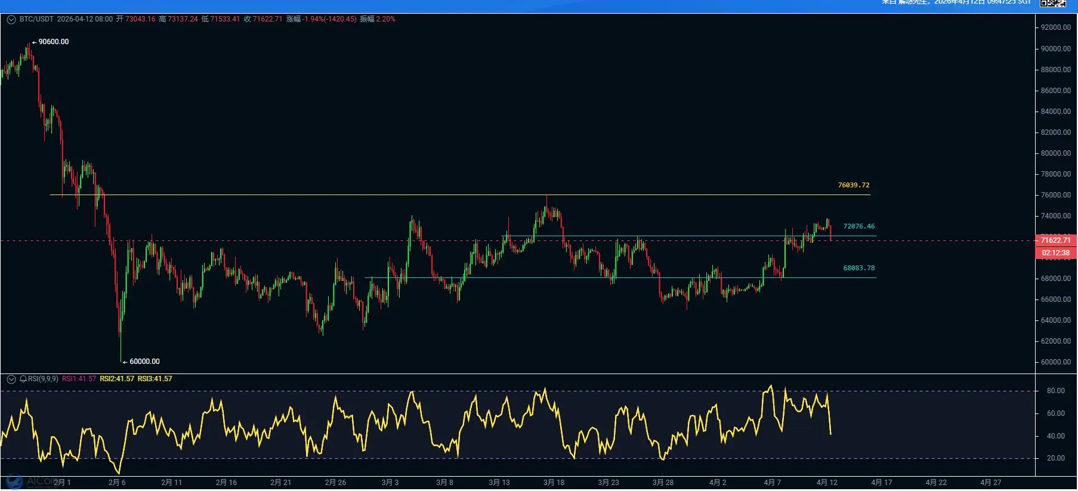The image size is (1078, 491).
Task: Click the low price 71533.41
Action: tap(225, 19)
